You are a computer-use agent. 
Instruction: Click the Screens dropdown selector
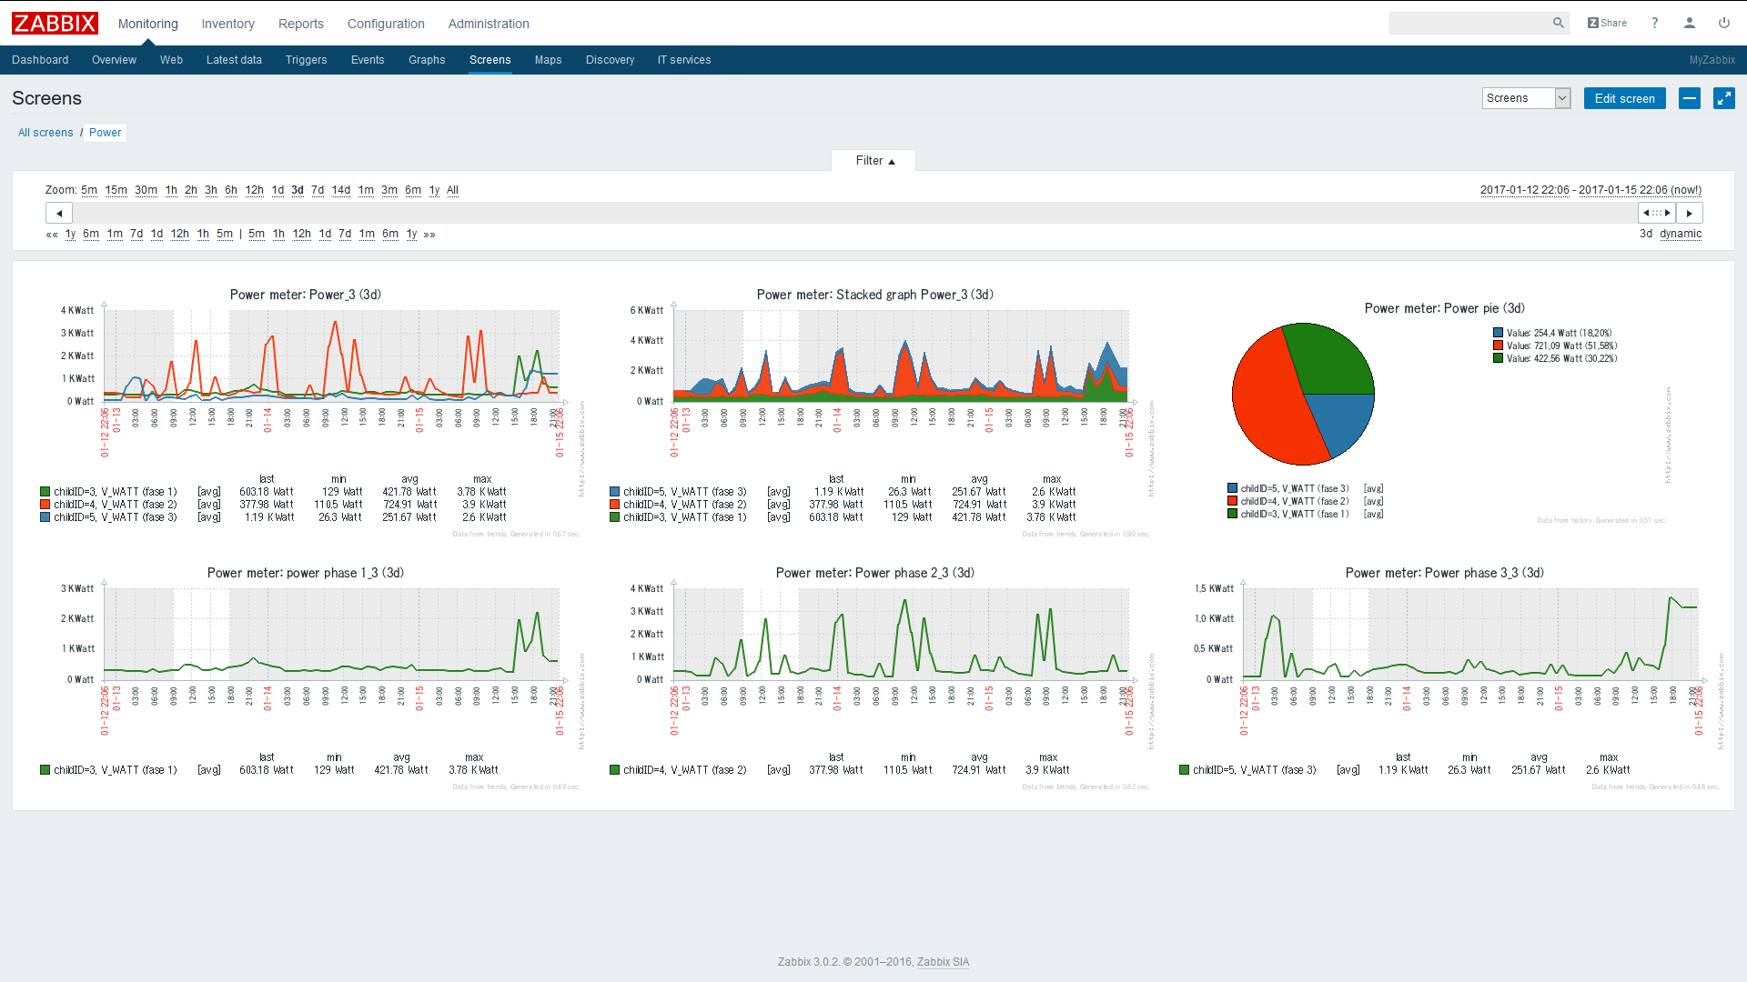tap(1526, 98)
